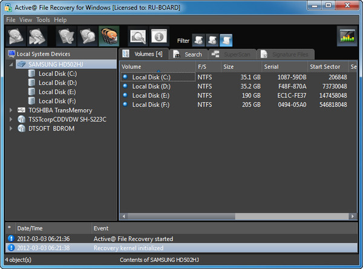Select Local Disk (D:) in device tree
Image resolution: width=363 pixels, height=269 pixels.
pos(57,82)
